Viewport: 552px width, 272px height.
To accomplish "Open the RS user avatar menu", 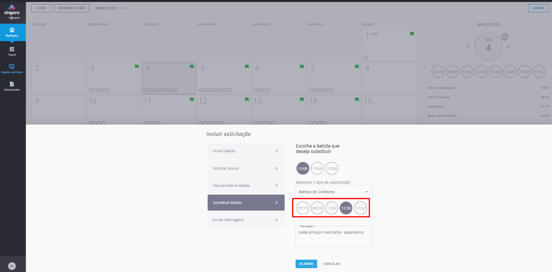I will [x=12, y=266].
